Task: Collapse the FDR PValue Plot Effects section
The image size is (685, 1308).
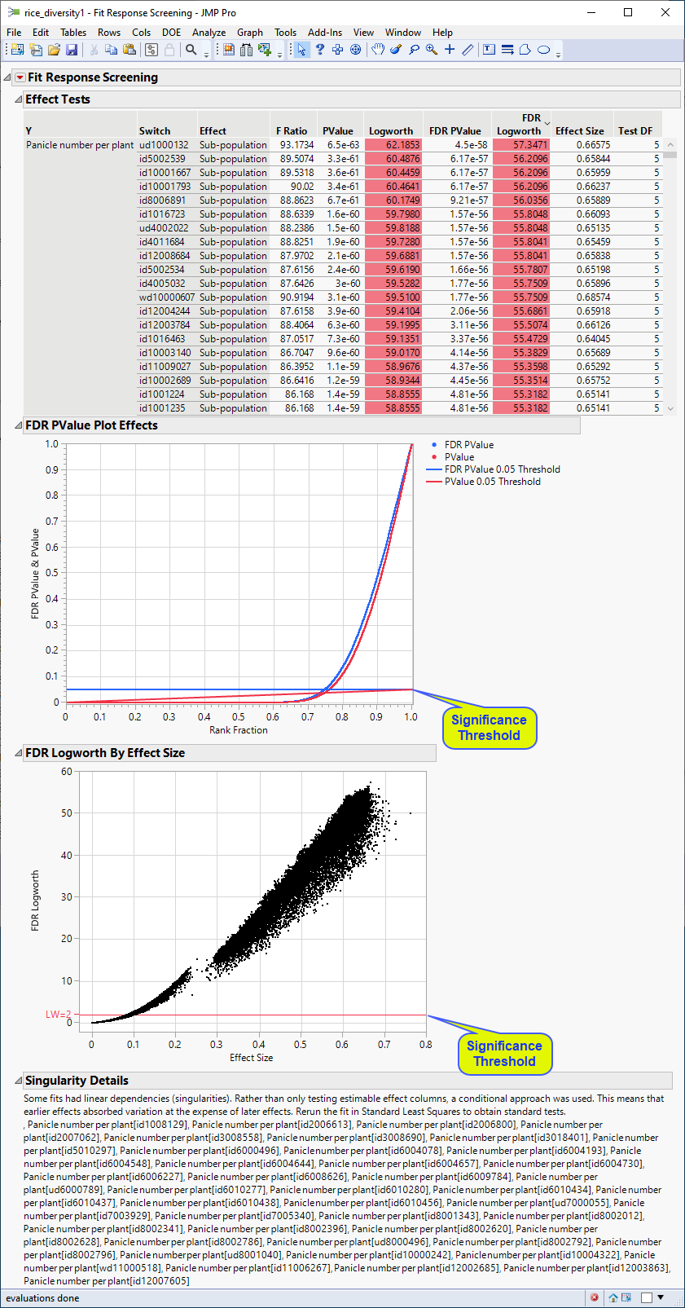Action: 19,425
